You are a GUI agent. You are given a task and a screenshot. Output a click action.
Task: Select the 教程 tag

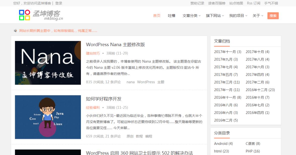[139, 136]
